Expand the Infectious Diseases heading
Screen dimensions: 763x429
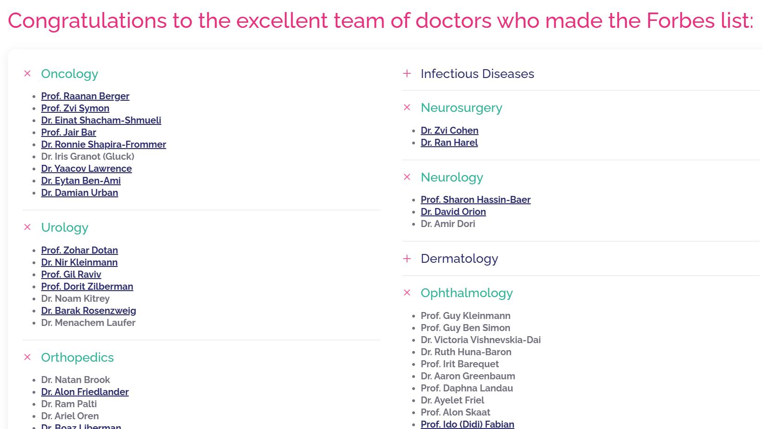(477, 74)
